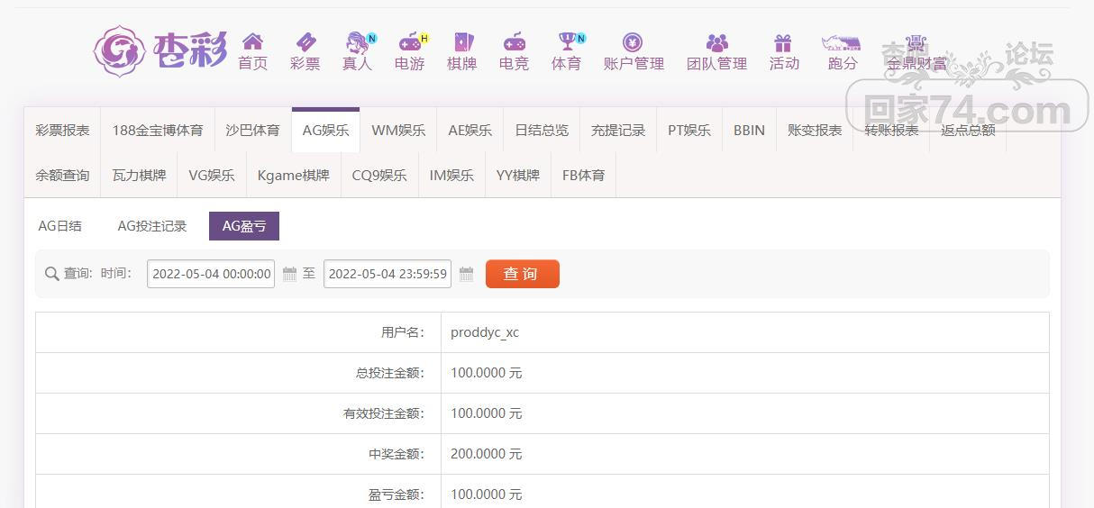Open the 电游 gamepad icon
Viewport: 1094px width, 508px height.
410,42
